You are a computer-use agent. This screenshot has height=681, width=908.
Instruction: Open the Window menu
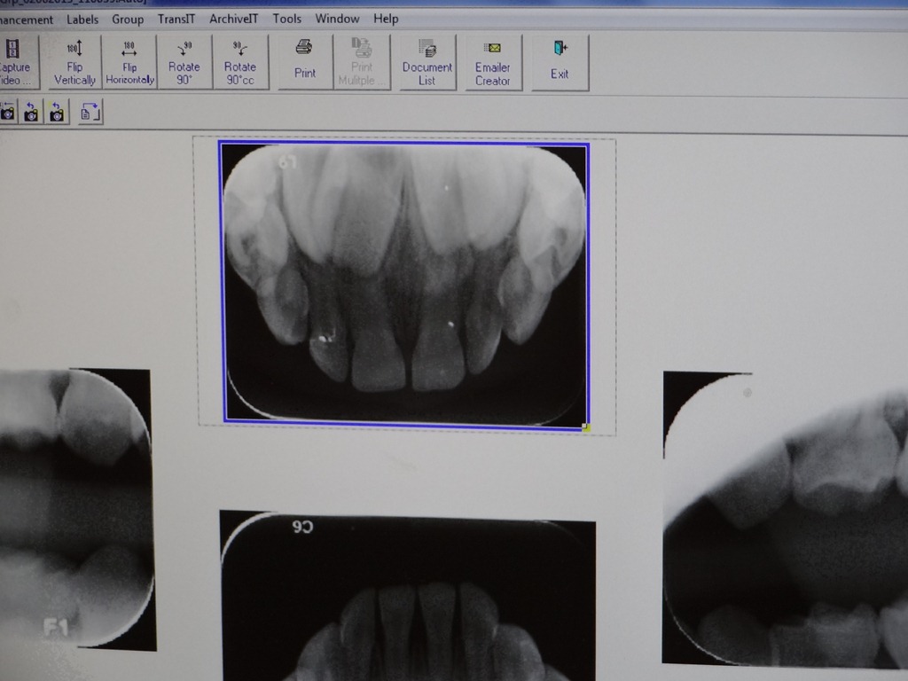point(337,20)
